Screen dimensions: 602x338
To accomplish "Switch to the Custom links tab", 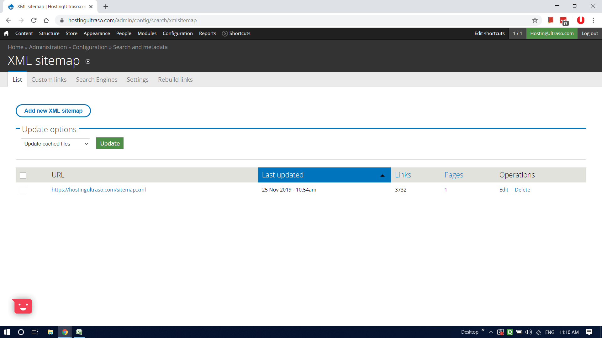I will click(x=49, y=79).
